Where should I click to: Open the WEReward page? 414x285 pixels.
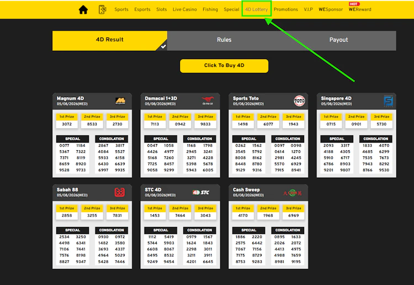coord(360,9)
